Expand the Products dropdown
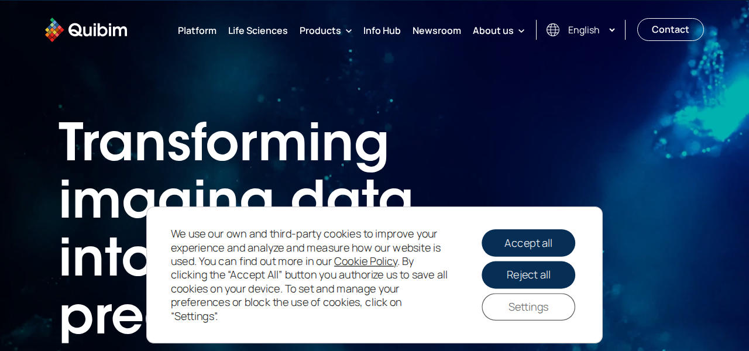The image size is (749, 351). [321, 30]
